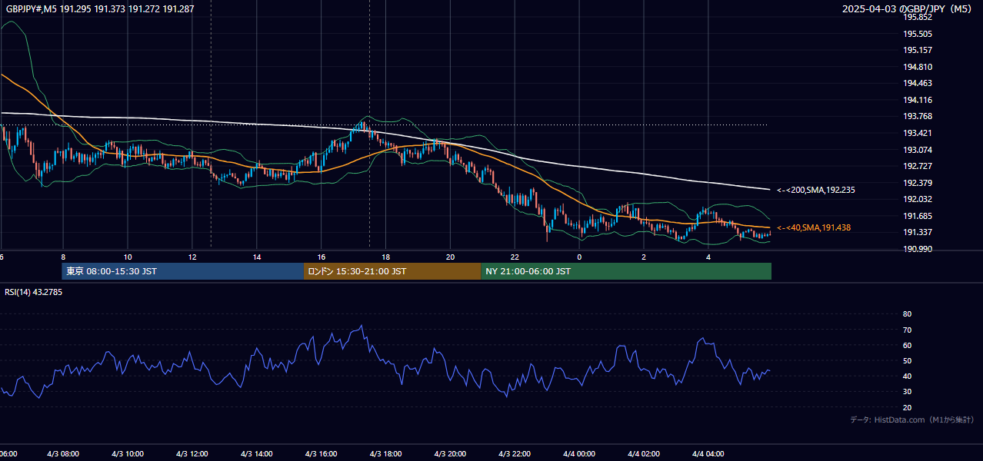This screenshot has width=983, height=461.
Task: Click the 4/3 08:00 bottom time label
Action: click(63, 454)
